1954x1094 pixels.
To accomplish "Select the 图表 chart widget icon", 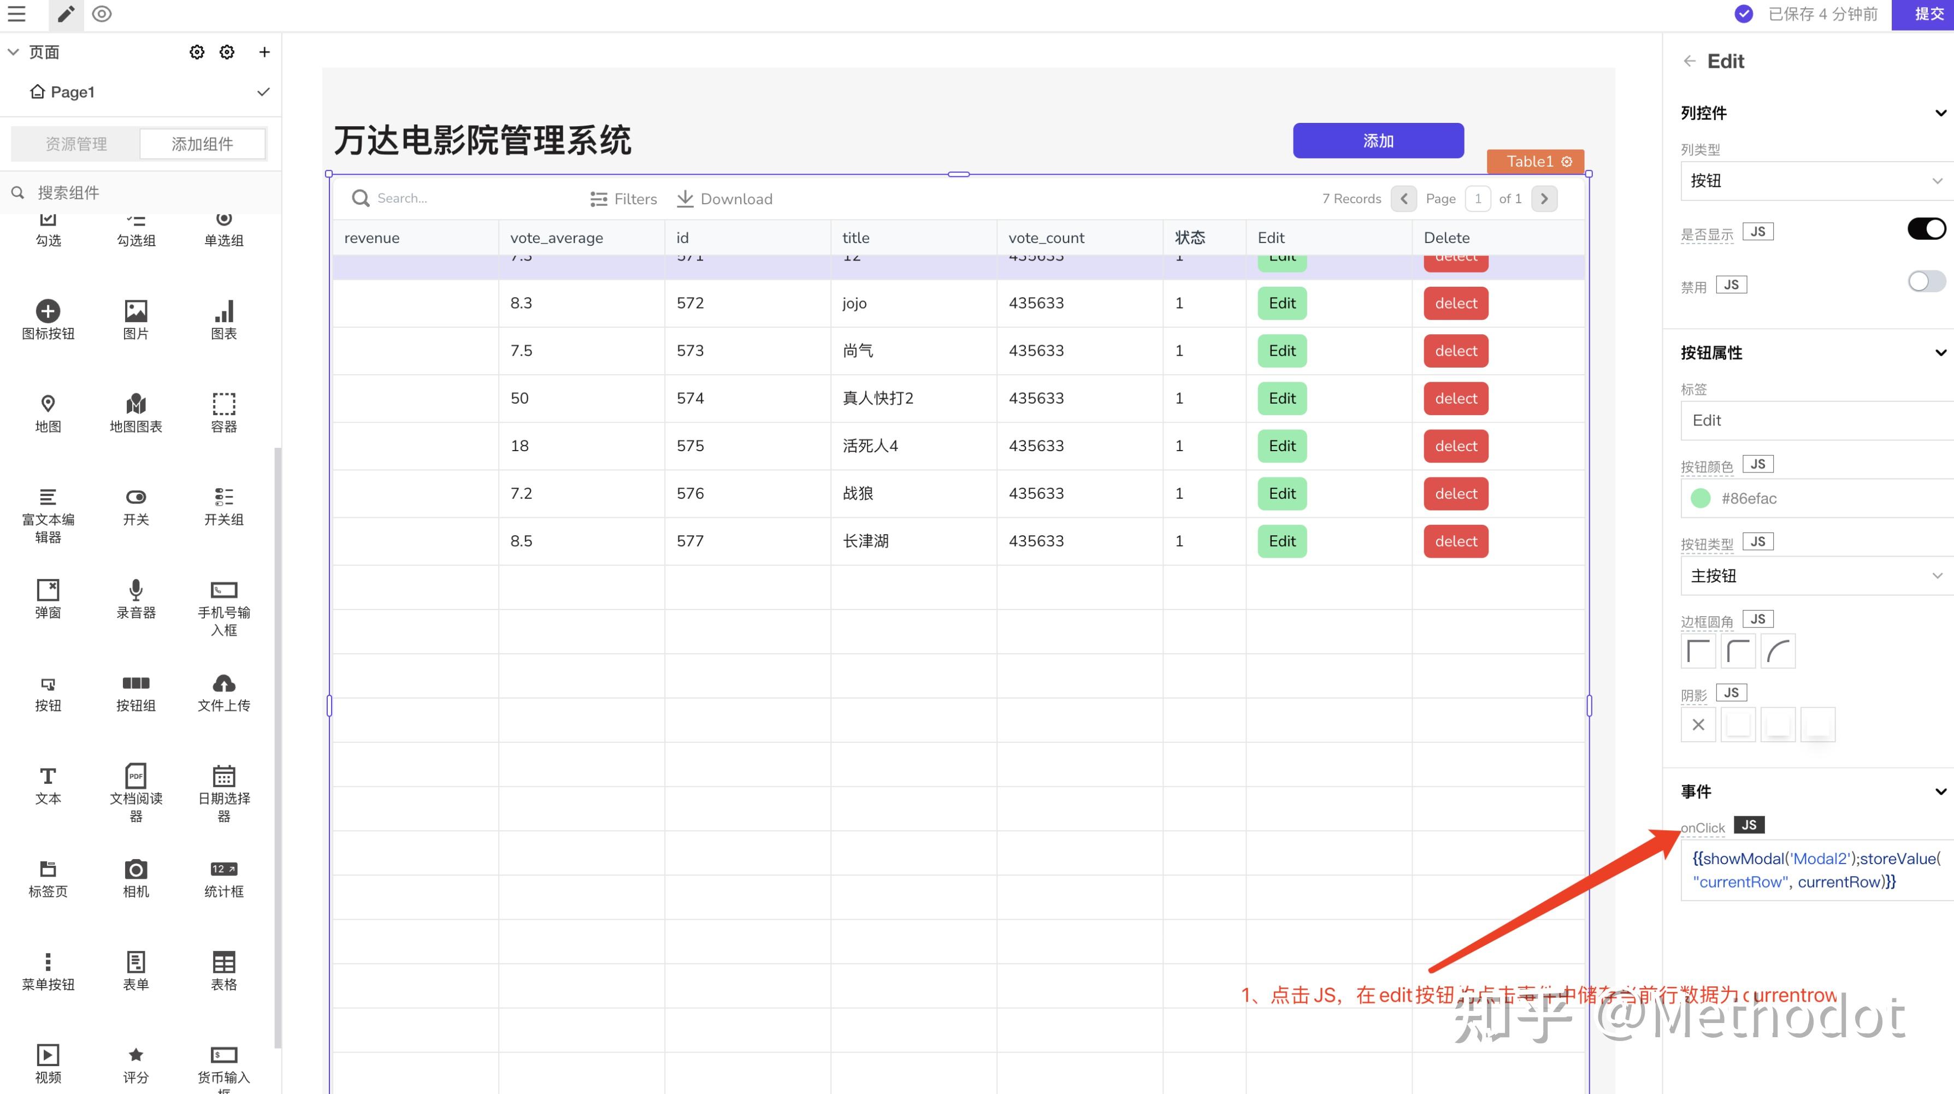I will point(224,312).
